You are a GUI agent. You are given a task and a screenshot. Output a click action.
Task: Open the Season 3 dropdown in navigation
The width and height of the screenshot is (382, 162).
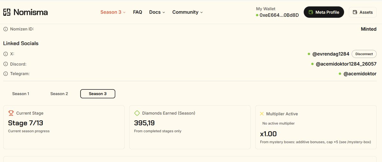click(113, 12)
